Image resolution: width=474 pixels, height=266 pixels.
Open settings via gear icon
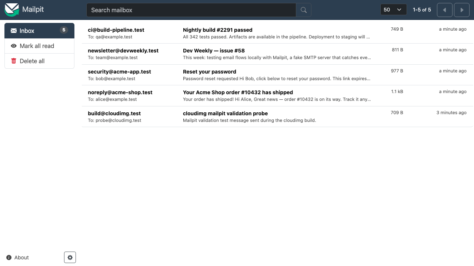click(x=70, y=258)
